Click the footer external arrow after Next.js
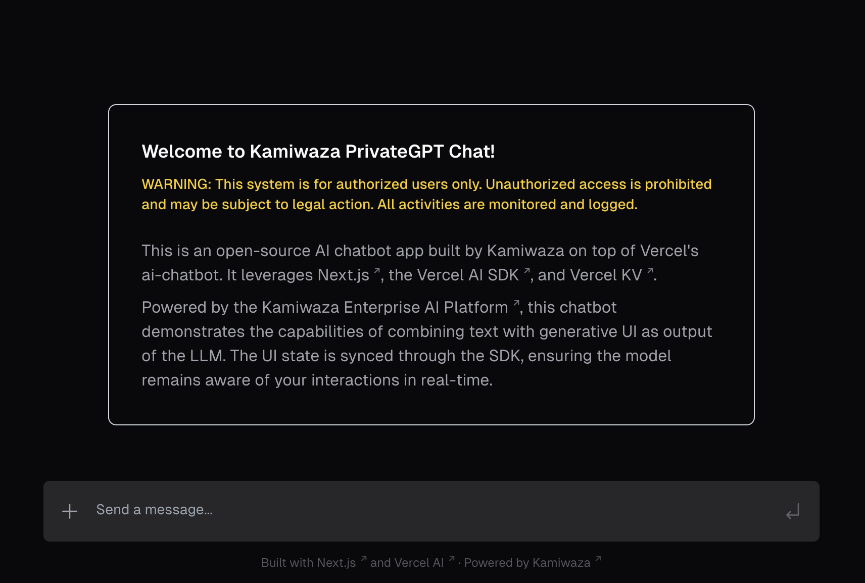This screenshot has height=583, width=865. click(x=364, y=558)
